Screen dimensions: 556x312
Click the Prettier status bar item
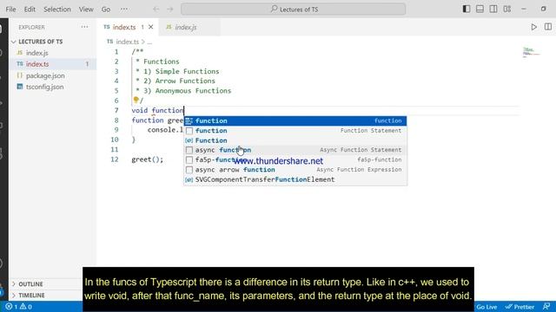point(520,307)
